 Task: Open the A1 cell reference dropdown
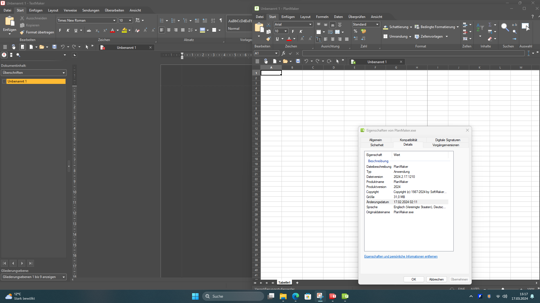point(276,53)
